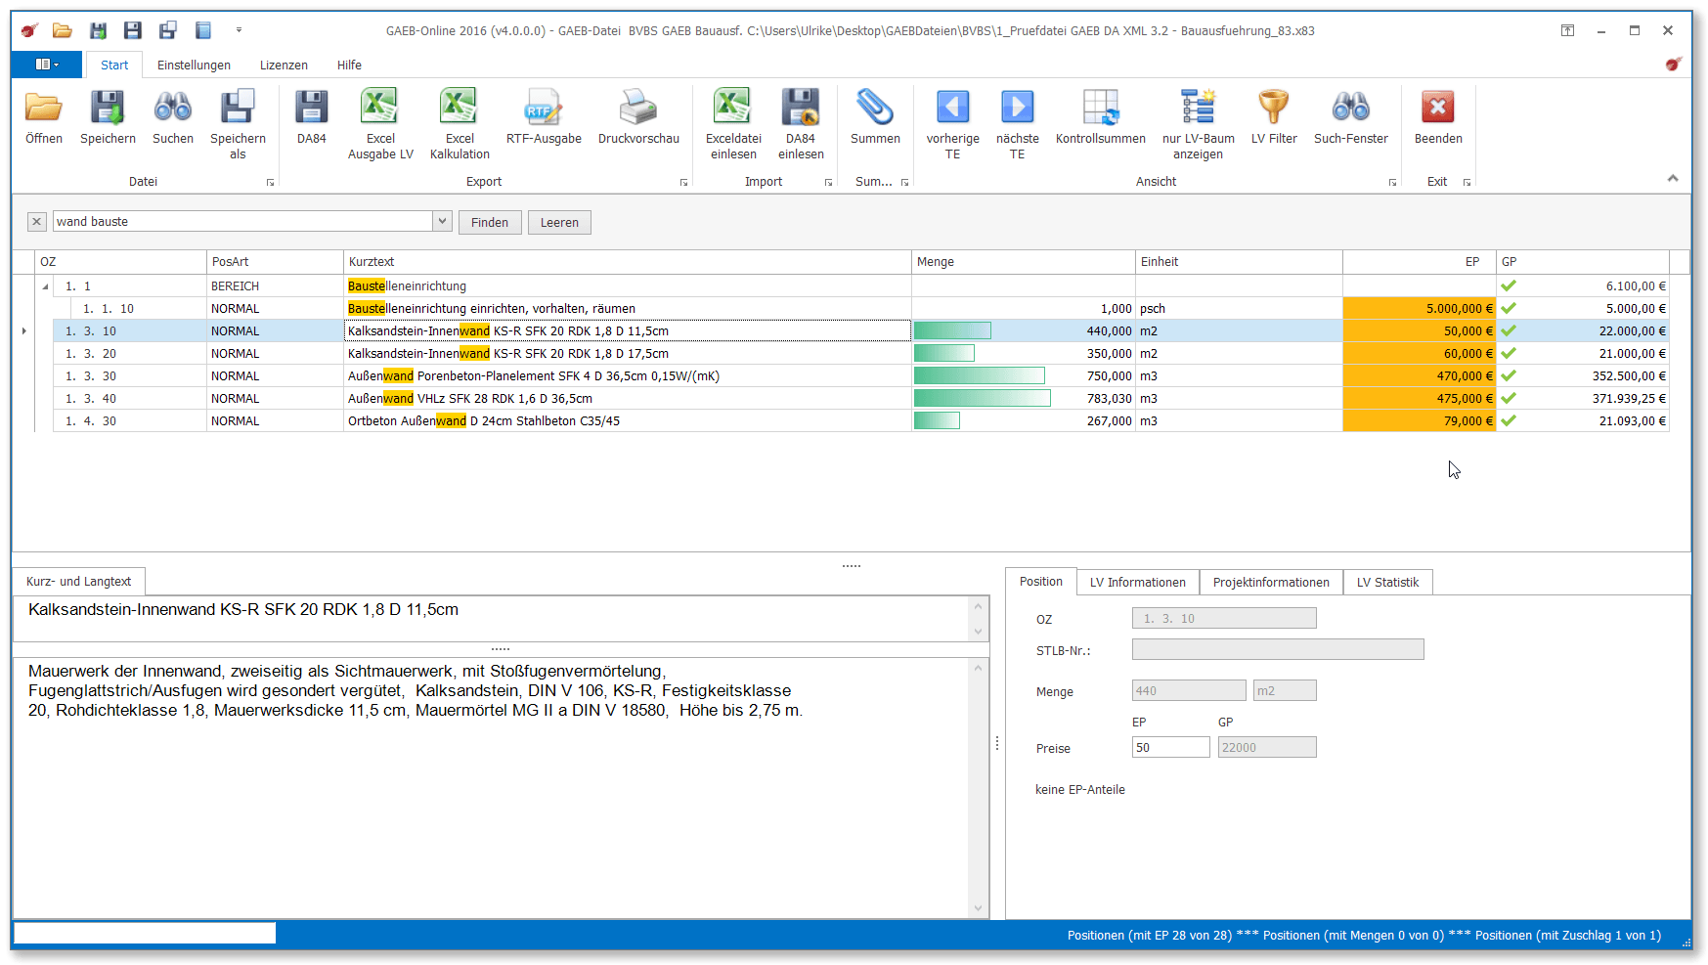Click the RTF-Ausgabe export icon
1708x965 pixels.
pos(544,108)
